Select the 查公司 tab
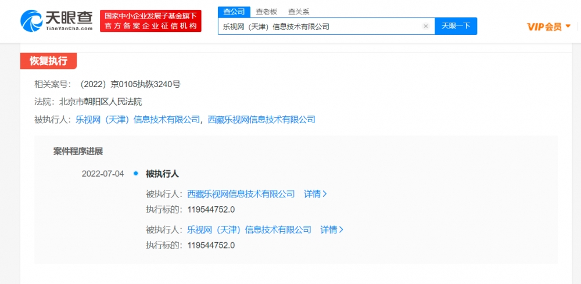The width and height of the screenshot is (581, 284). click(x=234, y=12)
